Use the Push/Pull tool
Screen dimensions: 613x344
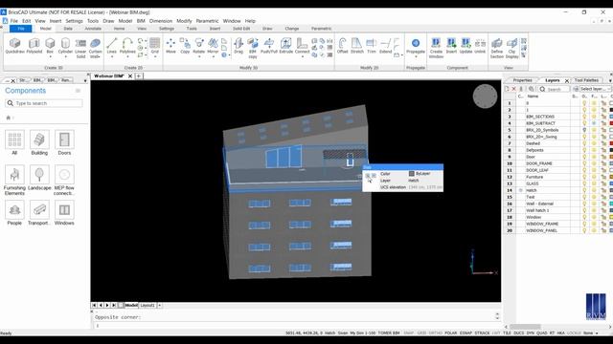(269, 46)
